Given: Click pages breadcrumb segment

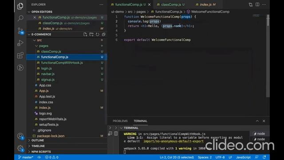Looking at the screenshot, I should tap(141, 12).
